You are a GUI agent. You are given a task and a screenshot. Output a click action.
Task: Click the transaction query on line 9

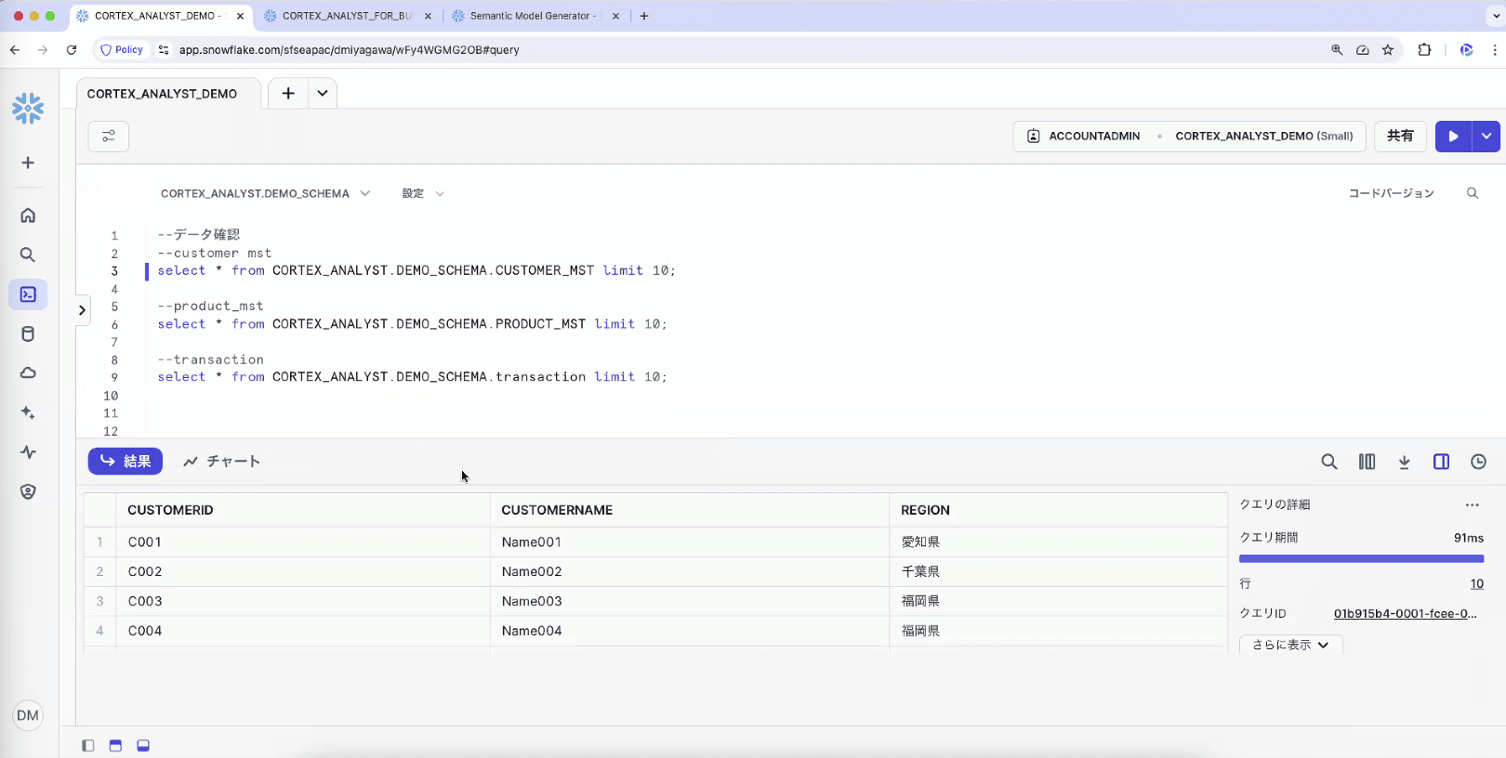(412, 377)
